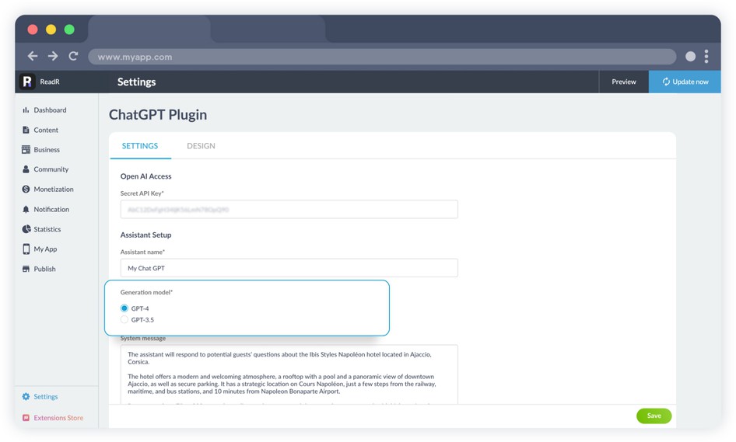Click the browser profile circle icon
The width and height of the screenshot is (736, 442).
[690, 57]
